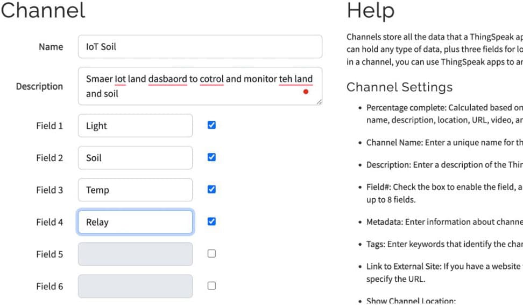Viewport: 523px width, 305px height.
Task: Focus the Description text area
Action: point(200,86)
